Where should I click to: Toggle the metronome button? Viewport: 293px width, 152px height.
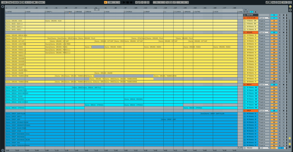34,2
